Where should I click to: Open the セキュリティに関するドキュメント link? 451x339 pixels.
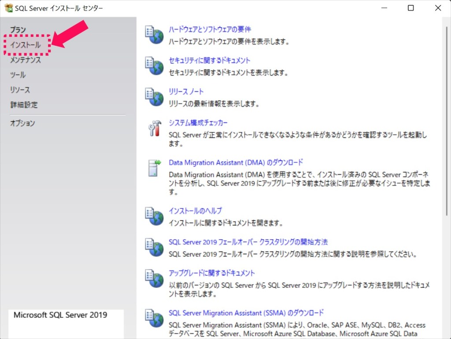tap(209, 60)
